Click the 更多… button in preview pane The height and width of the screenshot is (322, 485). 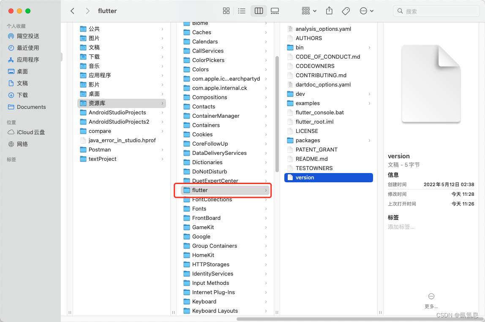pos(431,301)
